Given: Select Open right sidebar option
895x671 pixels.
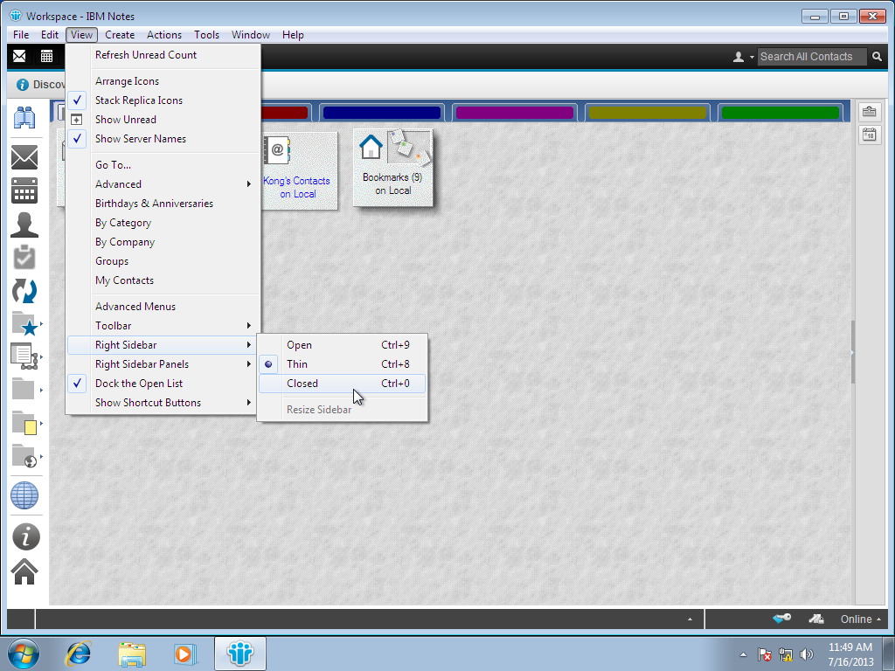Looking at the screenshot, I should tap(342, 344).
